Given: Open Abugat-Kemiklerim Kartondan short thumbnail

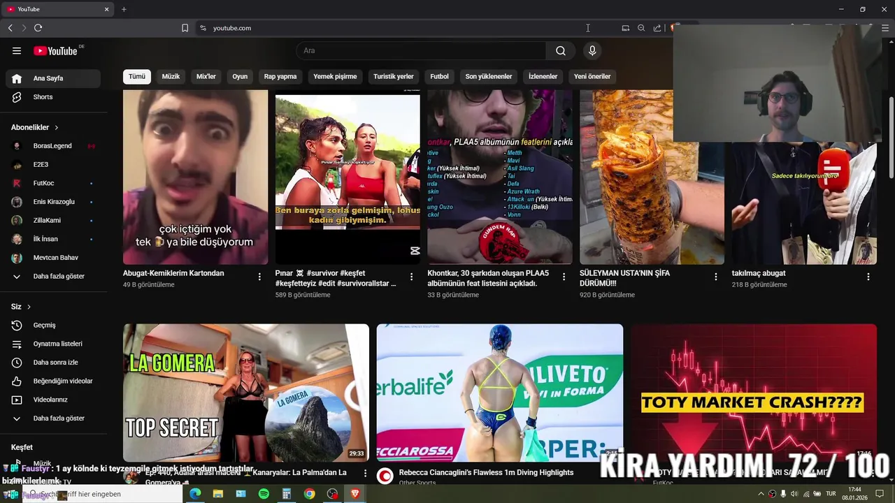Looking at the screenshot, I should click(195, 177).
